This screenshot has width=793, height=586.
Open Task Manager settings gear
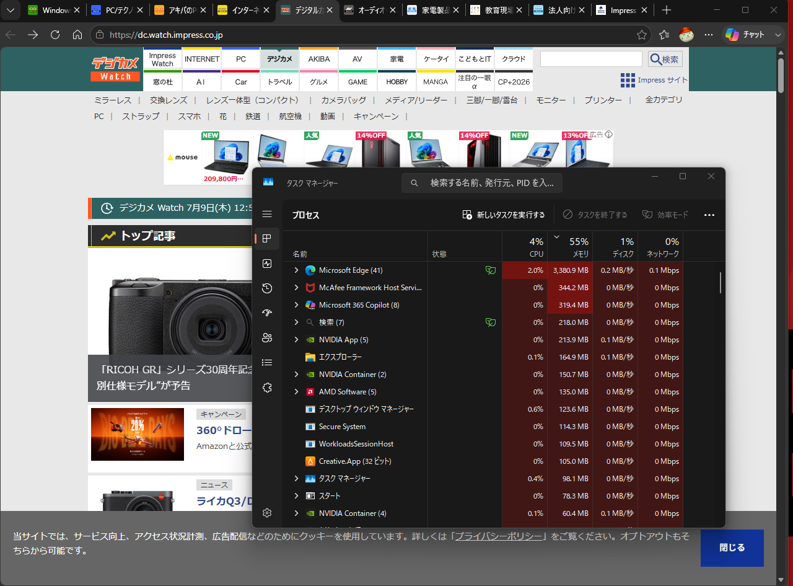tap(267, 513)
